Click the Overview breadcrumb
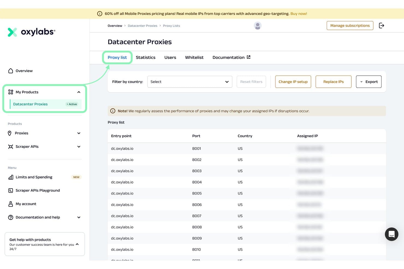 point(115,26)
